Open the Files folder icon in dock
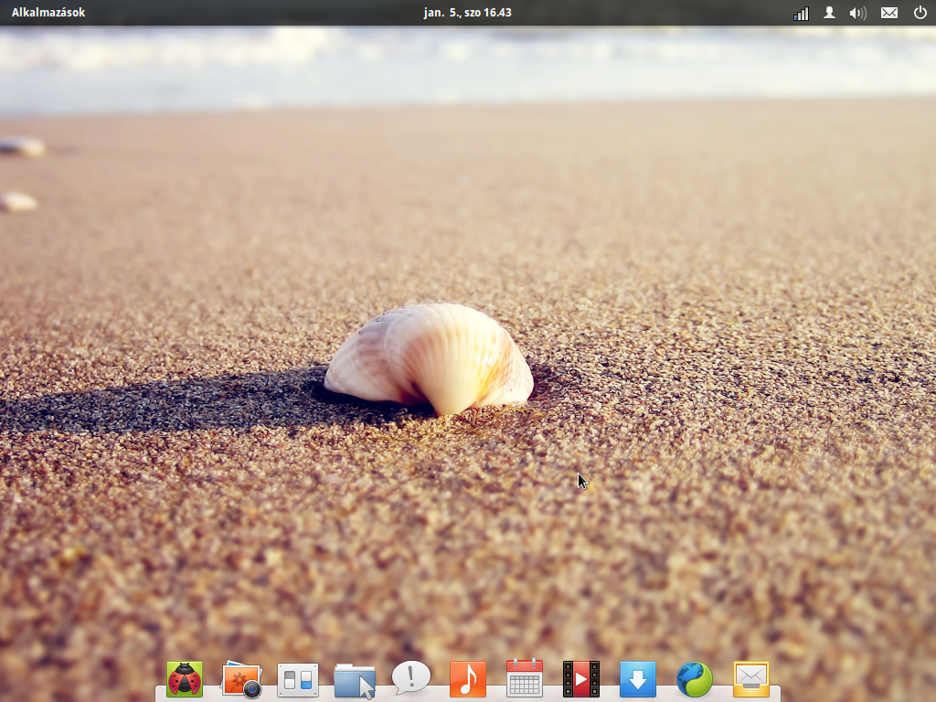Image resolution: width=936 pixels, height=702 pixels. 355,680
